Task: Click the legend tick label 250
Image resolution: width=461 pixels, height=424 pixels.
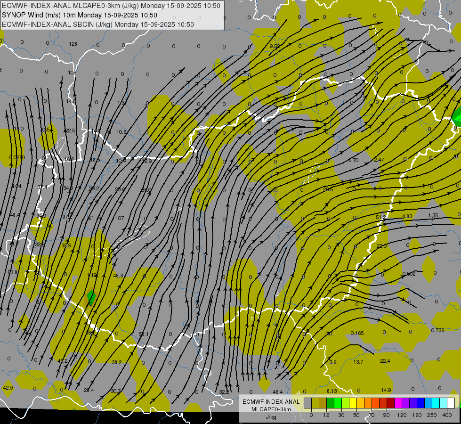Action: (x=432, y=415)
